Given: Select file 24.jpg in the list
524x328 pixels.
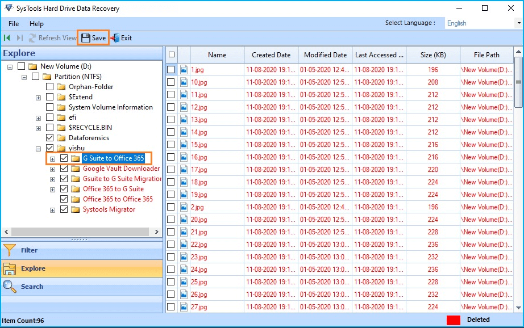Looking at the screenshot, I should tap(199, 270).
